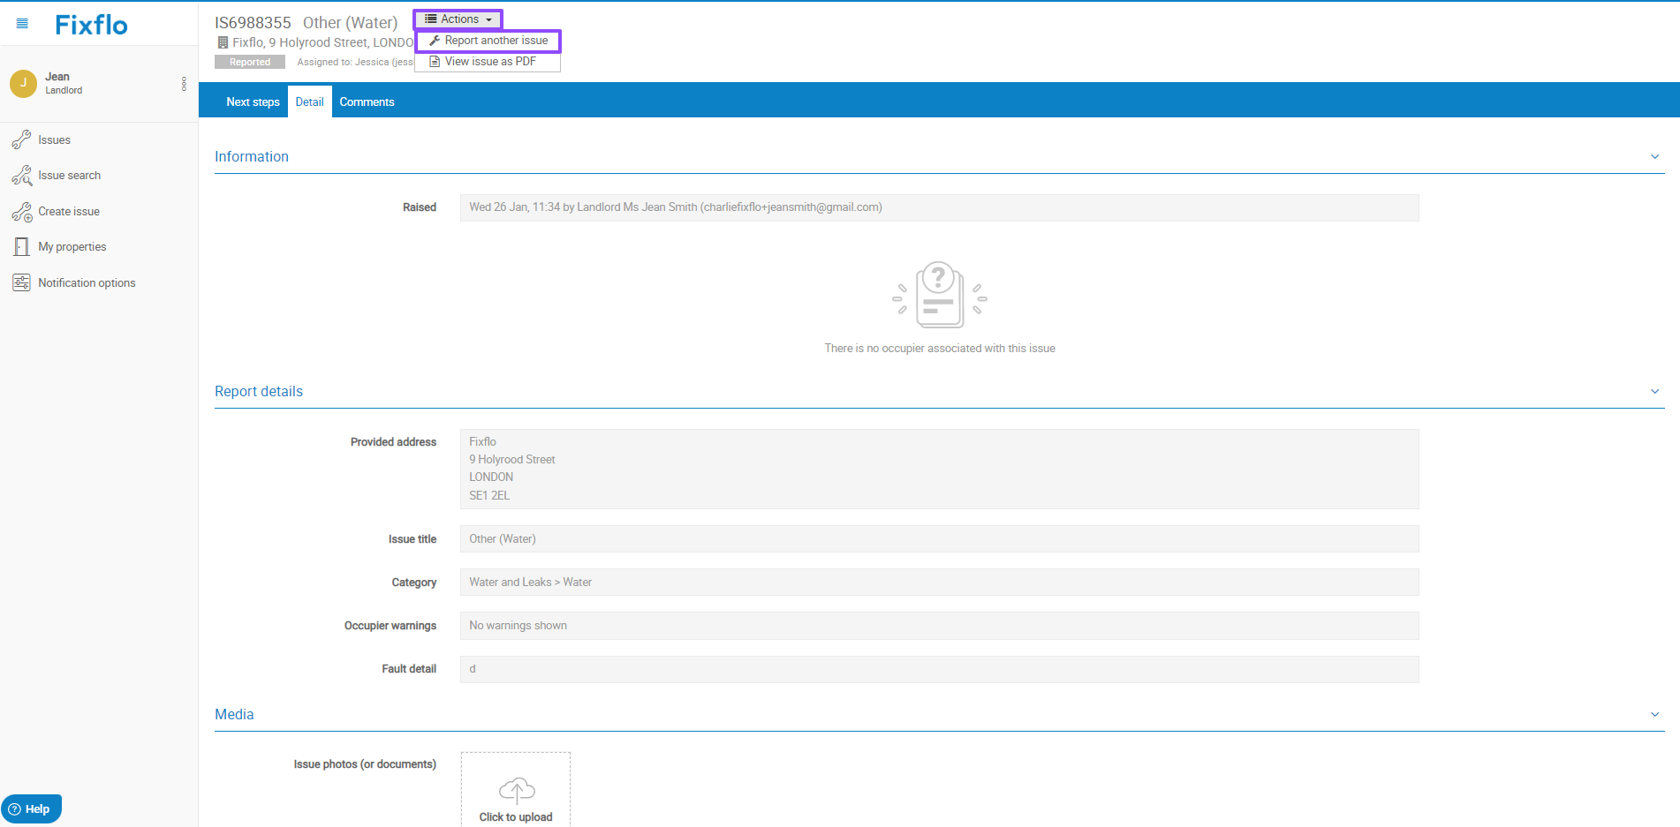
Task: Click the Report details heading
Action: [259, 391]
